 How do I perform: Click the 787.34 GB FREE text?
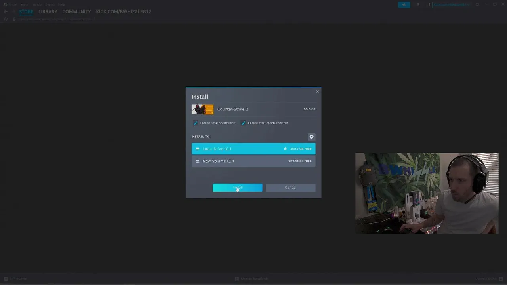point(300,161)
